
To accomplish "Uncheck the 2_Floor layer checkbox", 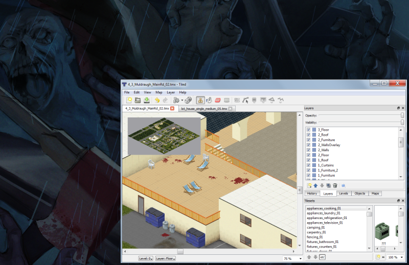I will [309, 155].
